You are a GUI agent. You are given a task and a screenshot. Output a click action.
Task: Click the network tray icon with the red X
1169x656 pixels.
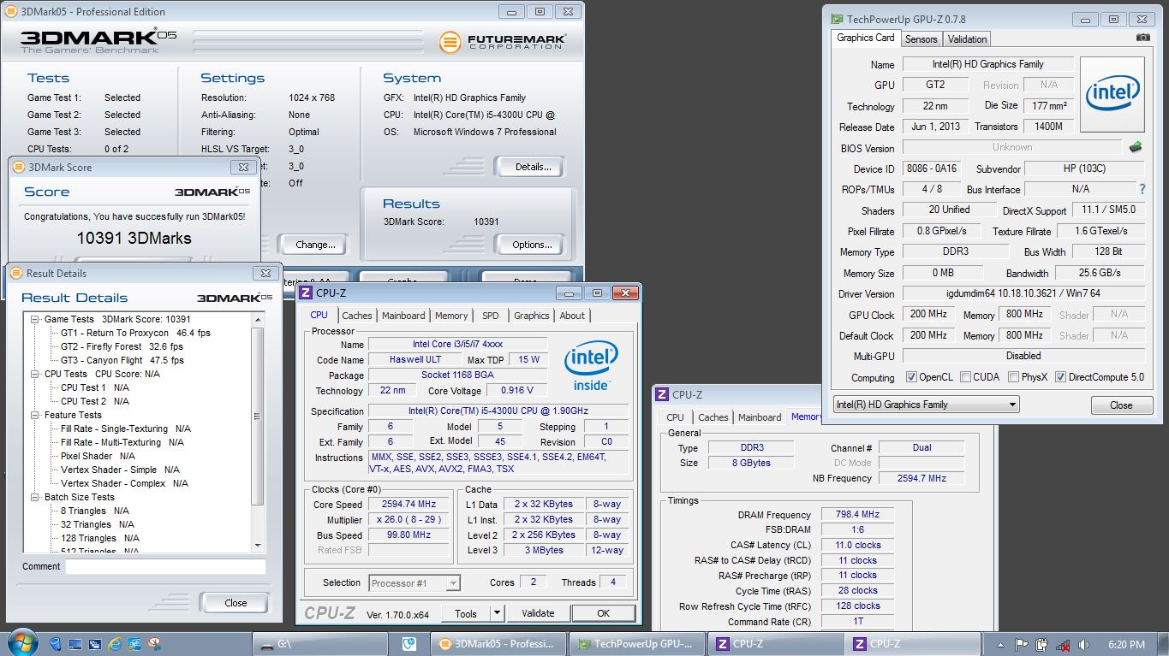click(1063, 644)
